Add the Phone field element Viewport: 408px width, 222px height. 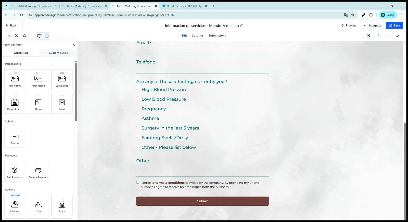coord(38,103)
